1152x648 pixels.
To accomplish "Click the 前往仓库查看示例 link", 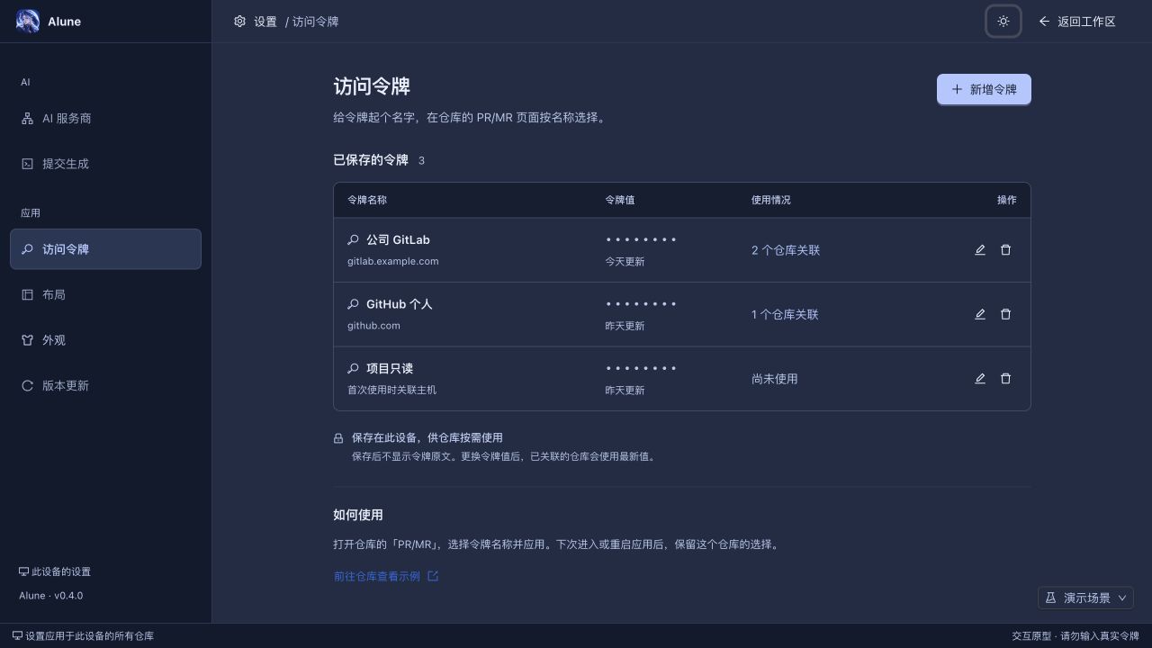I will 386,576.
